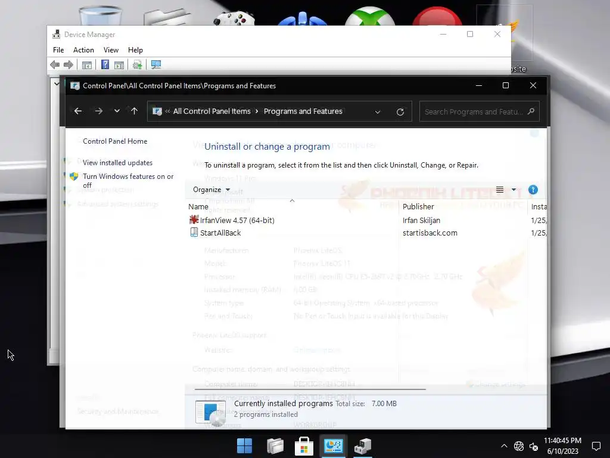Image resolution: width=610 pixels, height=458 pixels.
Task: Click the blue help question mark icon
Action: pyautogui.click(x=533, y=190)
